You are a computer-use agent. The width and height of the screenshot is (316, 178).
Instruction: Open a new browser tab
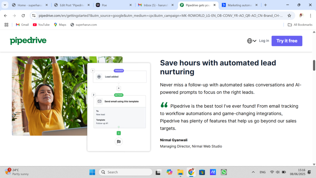[265, 5]
